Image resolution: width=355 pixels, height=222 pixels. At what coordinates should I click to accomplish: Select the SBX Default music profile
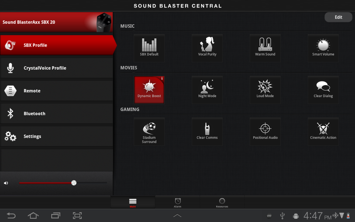coord(149,48)
